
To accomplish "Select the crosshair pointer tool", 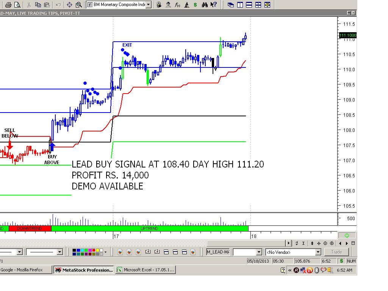I will click(x=70, y=5).
